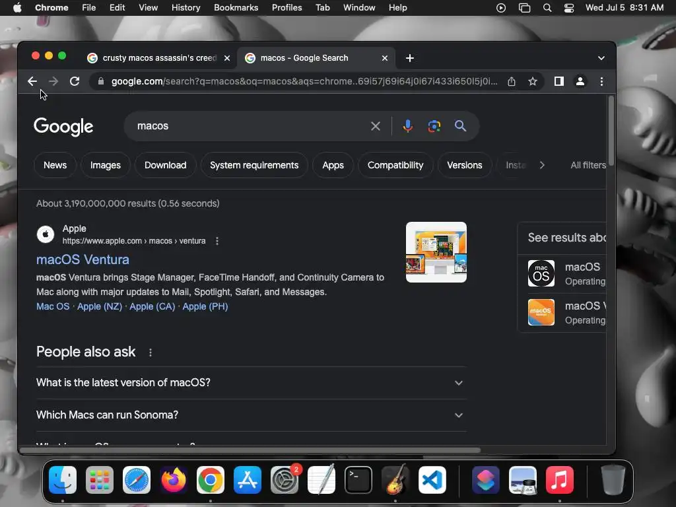Show more filter chips with right chevron
Viewport: 676px width, 507px height.
coord(542,165)
